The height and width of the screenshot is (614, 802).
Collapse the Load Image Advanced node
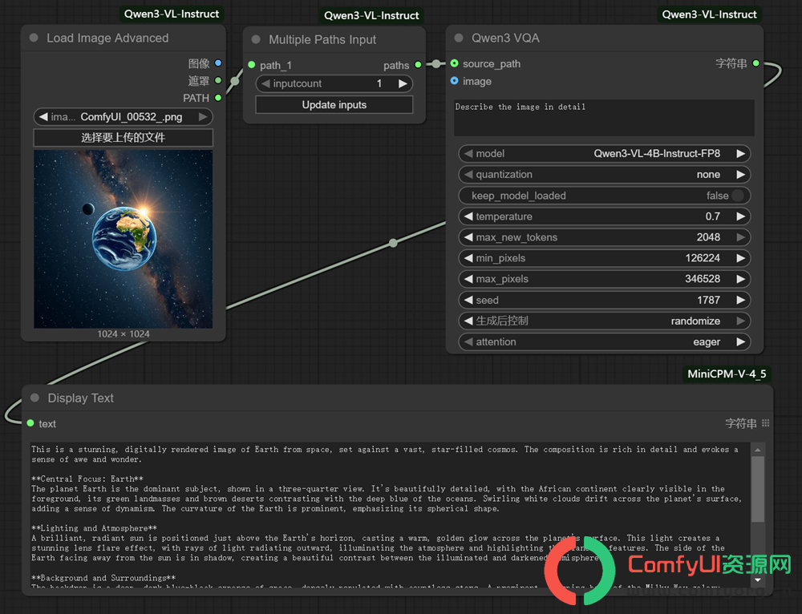pyautogui.click(x=34, y=38)
